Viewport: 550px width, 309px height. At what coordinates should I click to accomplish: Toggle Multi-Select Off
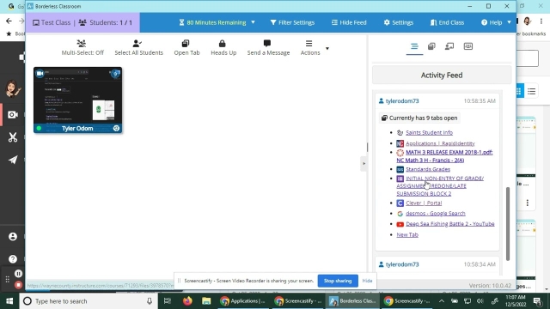(82, 48)
